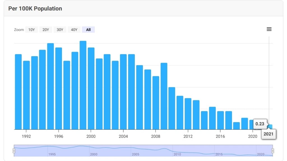The width and height of the screenshot is (287, 161).
Task: Click the 2018 shortest bar
Action: click(237, 126)
